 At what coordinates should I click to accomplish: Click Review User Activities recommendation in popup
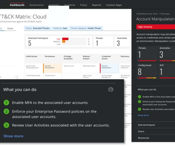(x=61, y=125)
